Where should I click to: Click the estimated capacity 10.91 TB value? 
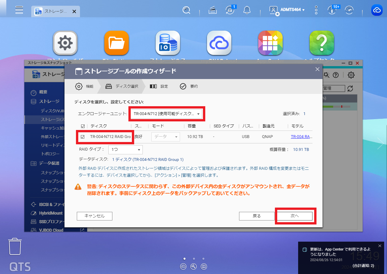[x=301, y=149]
